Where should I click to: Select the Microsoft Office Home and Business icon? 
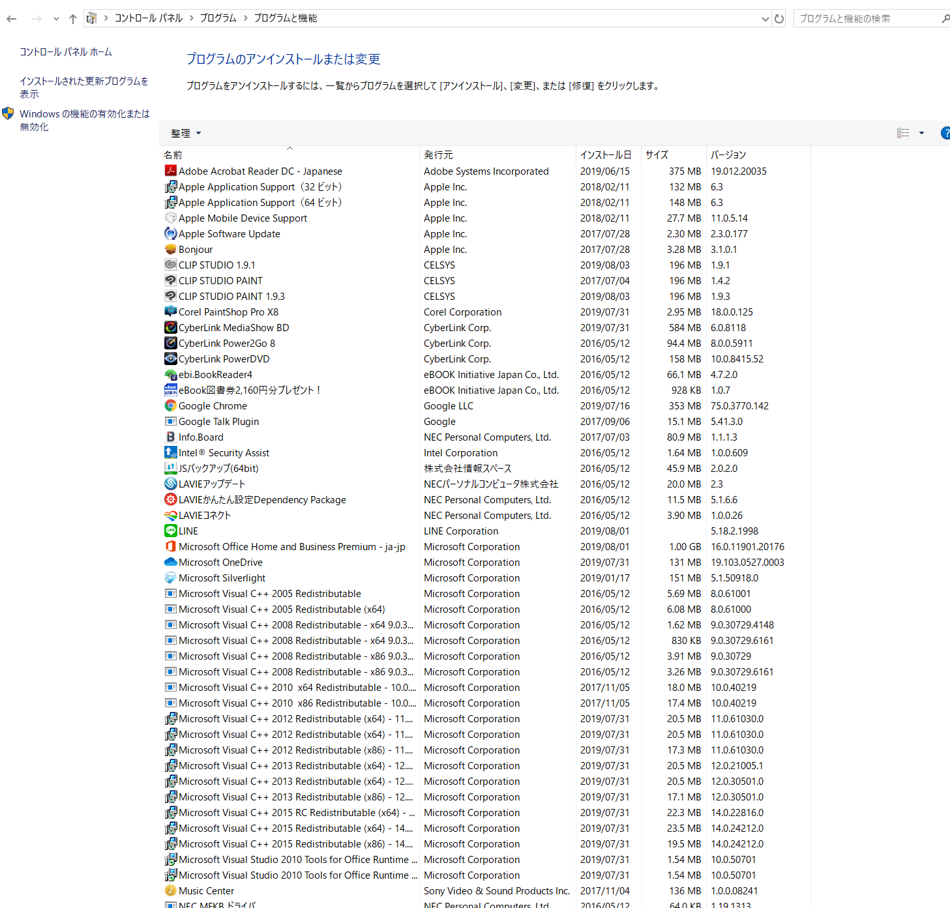pos(170,546)
